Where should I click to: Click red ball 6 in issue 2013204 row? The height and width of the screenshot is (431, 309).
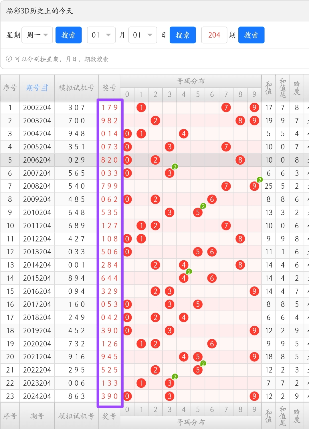212,252
